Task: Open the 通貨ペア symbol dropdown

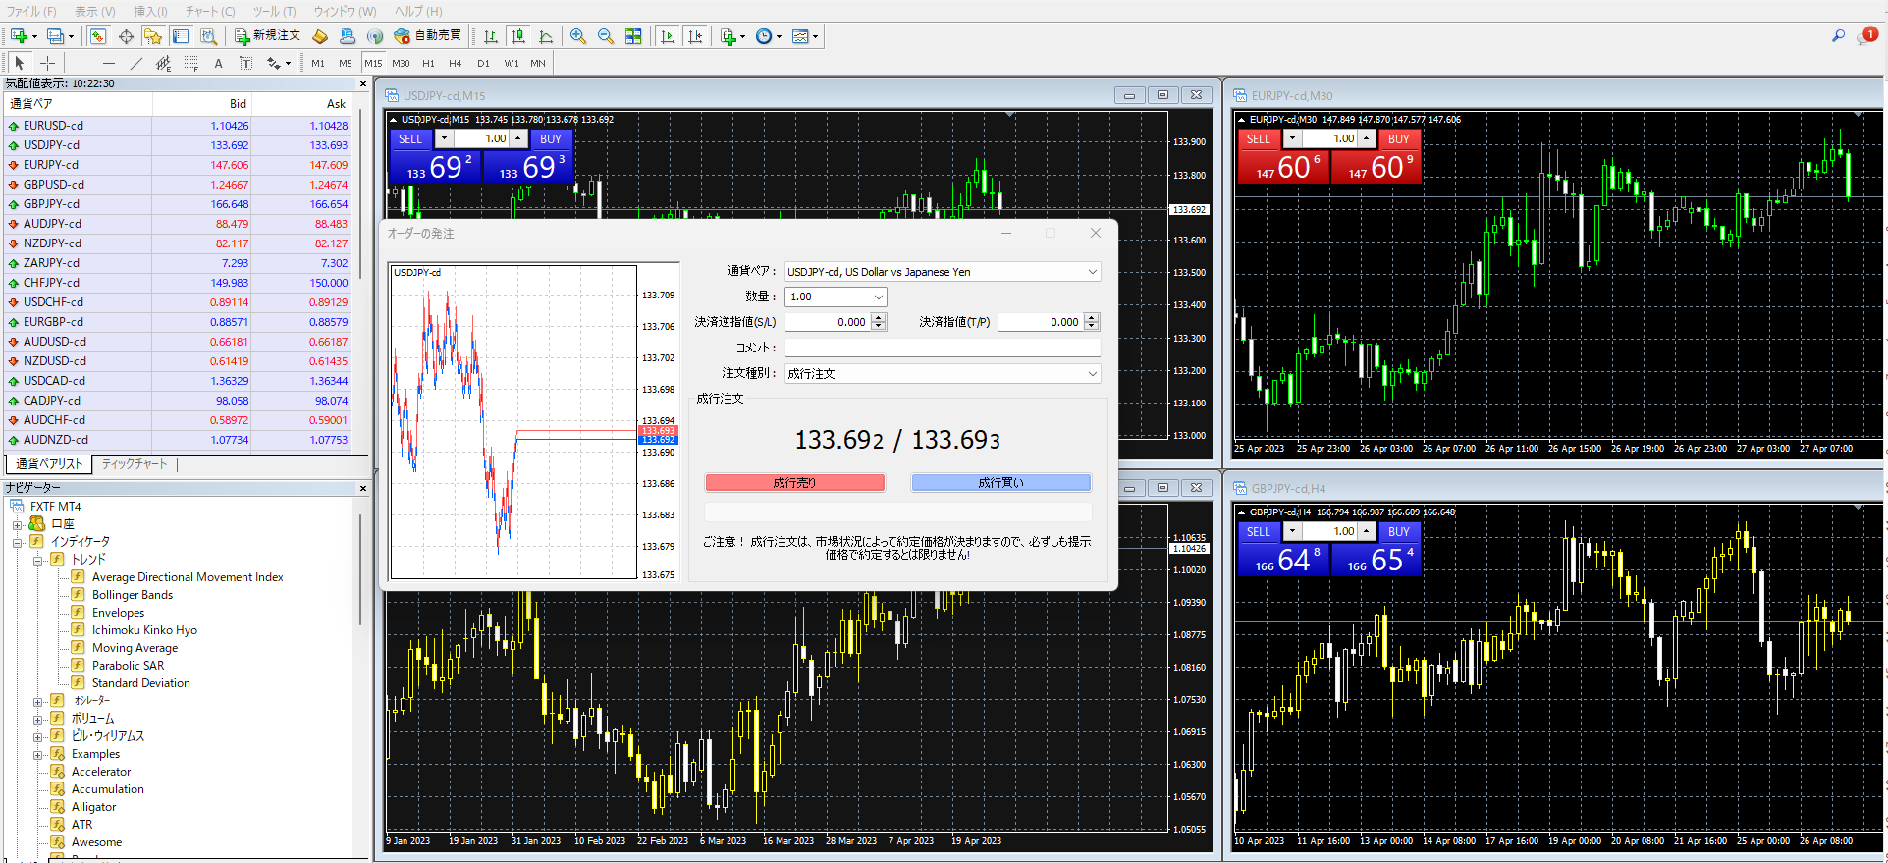Action: [1092, 272]
